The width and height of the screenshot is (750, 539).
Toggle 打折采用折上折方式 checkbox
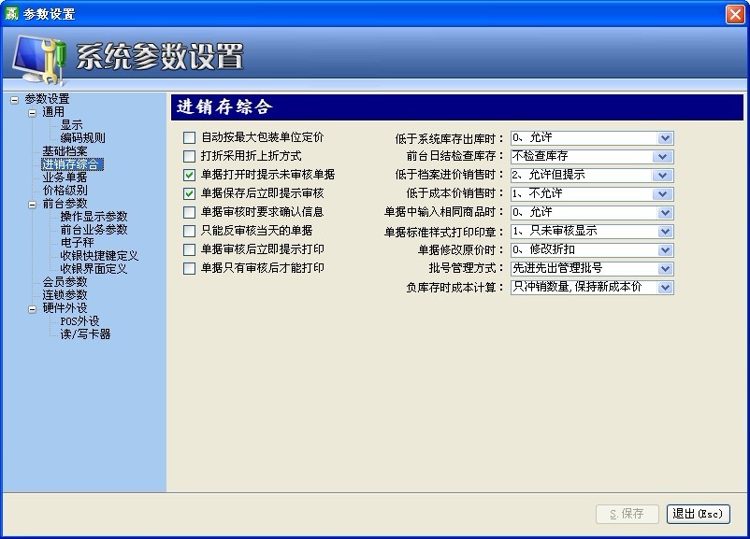pyautogui.click(x=190, y=156)
